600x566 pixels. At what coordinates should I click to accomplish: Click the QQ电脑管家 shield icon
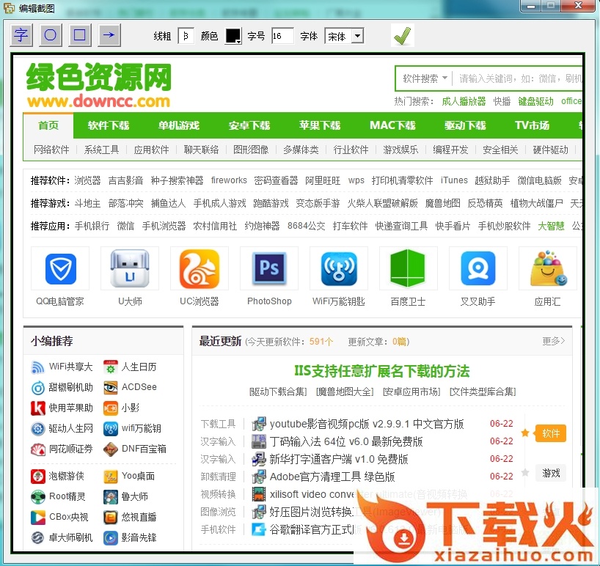(60, 268)
